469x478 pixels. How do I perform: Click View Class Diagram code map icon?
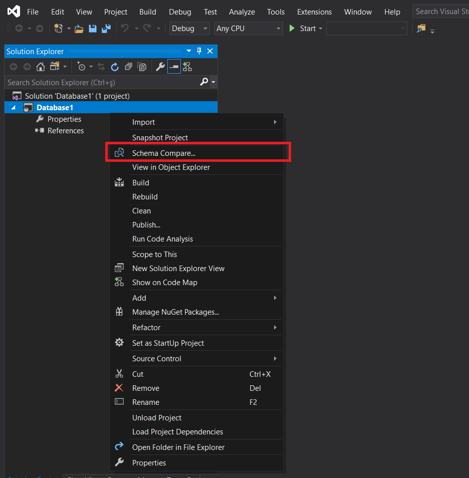click(x=187, y=67)
